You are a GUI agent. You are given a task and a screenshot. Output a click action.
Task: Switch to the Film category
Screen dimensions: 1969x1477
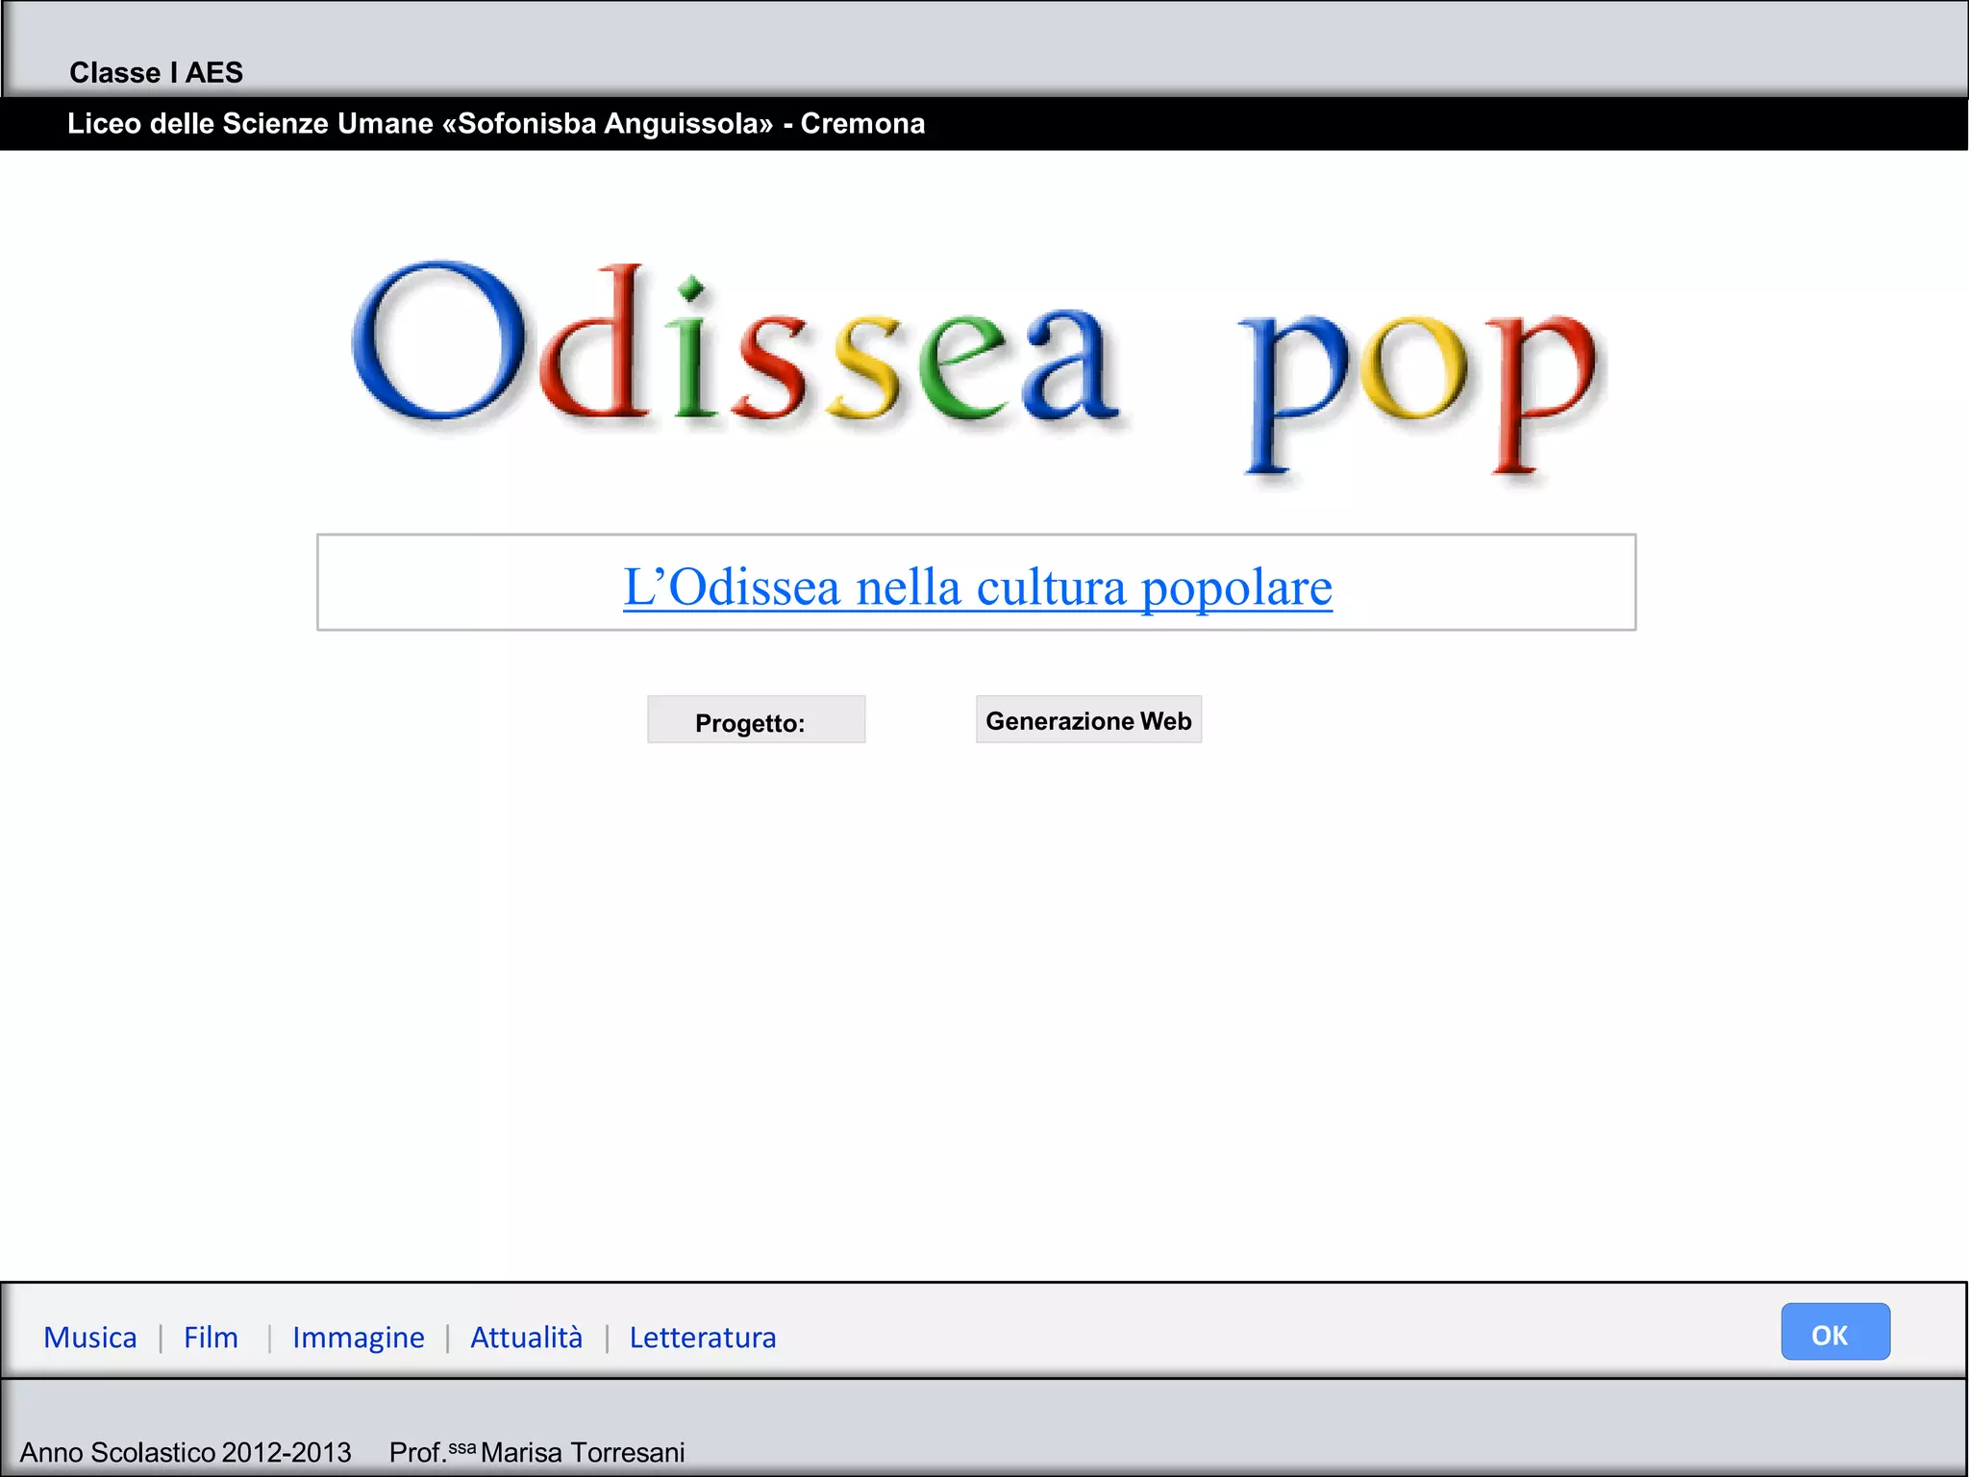211,1338
